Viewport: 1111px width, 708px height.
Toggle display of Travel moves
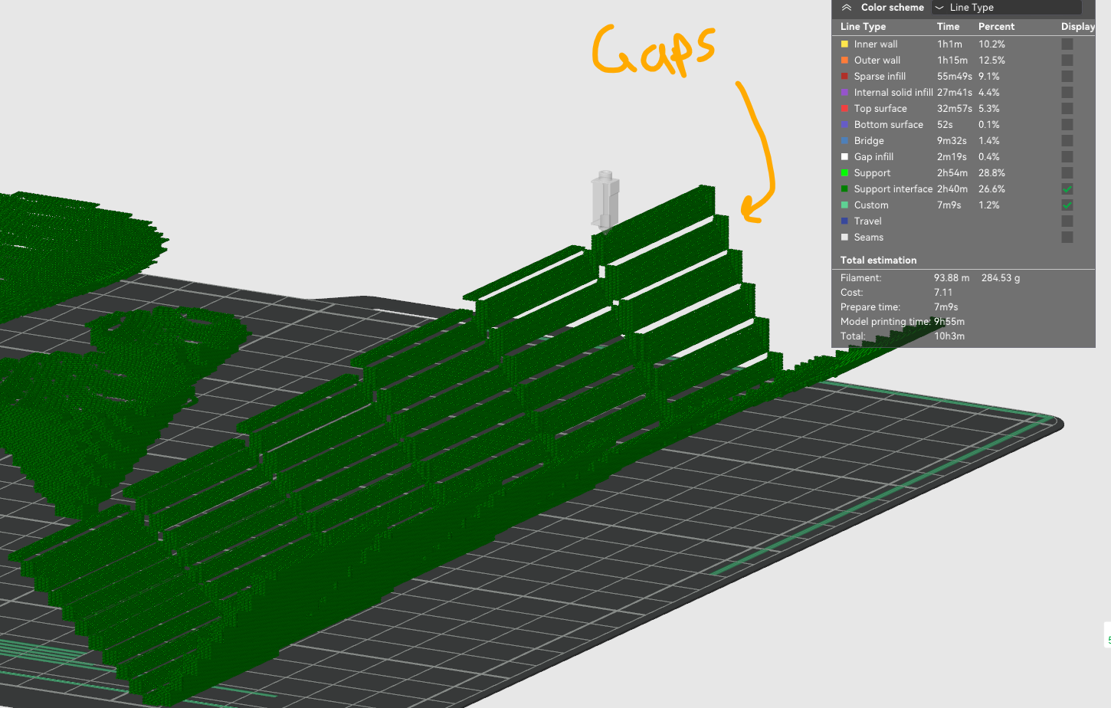(x=1067, y=221)
